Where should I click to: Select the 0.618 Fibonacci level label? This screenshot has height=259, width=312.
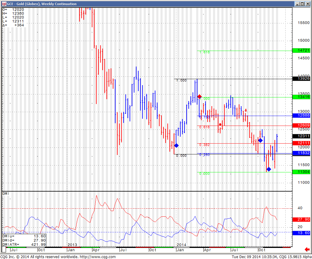click(205, 127)
